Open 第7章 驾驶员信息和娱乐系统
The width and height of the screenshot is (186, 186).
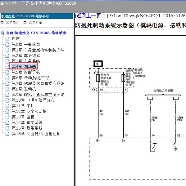[x=38, y=83]
